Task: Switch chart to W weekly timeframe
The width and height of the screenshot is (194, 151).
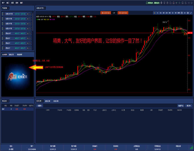Action: pos(176,13)
